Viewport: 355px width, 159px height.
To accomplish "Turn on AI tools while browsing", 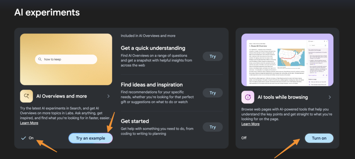I will point(319,138).
